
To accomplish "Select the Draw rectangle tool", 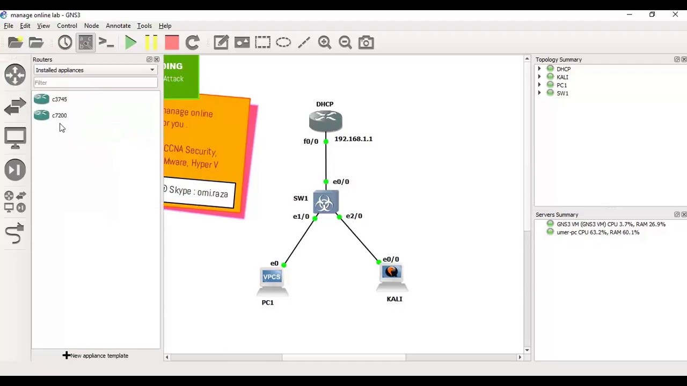I will click(x=262, y=42).
